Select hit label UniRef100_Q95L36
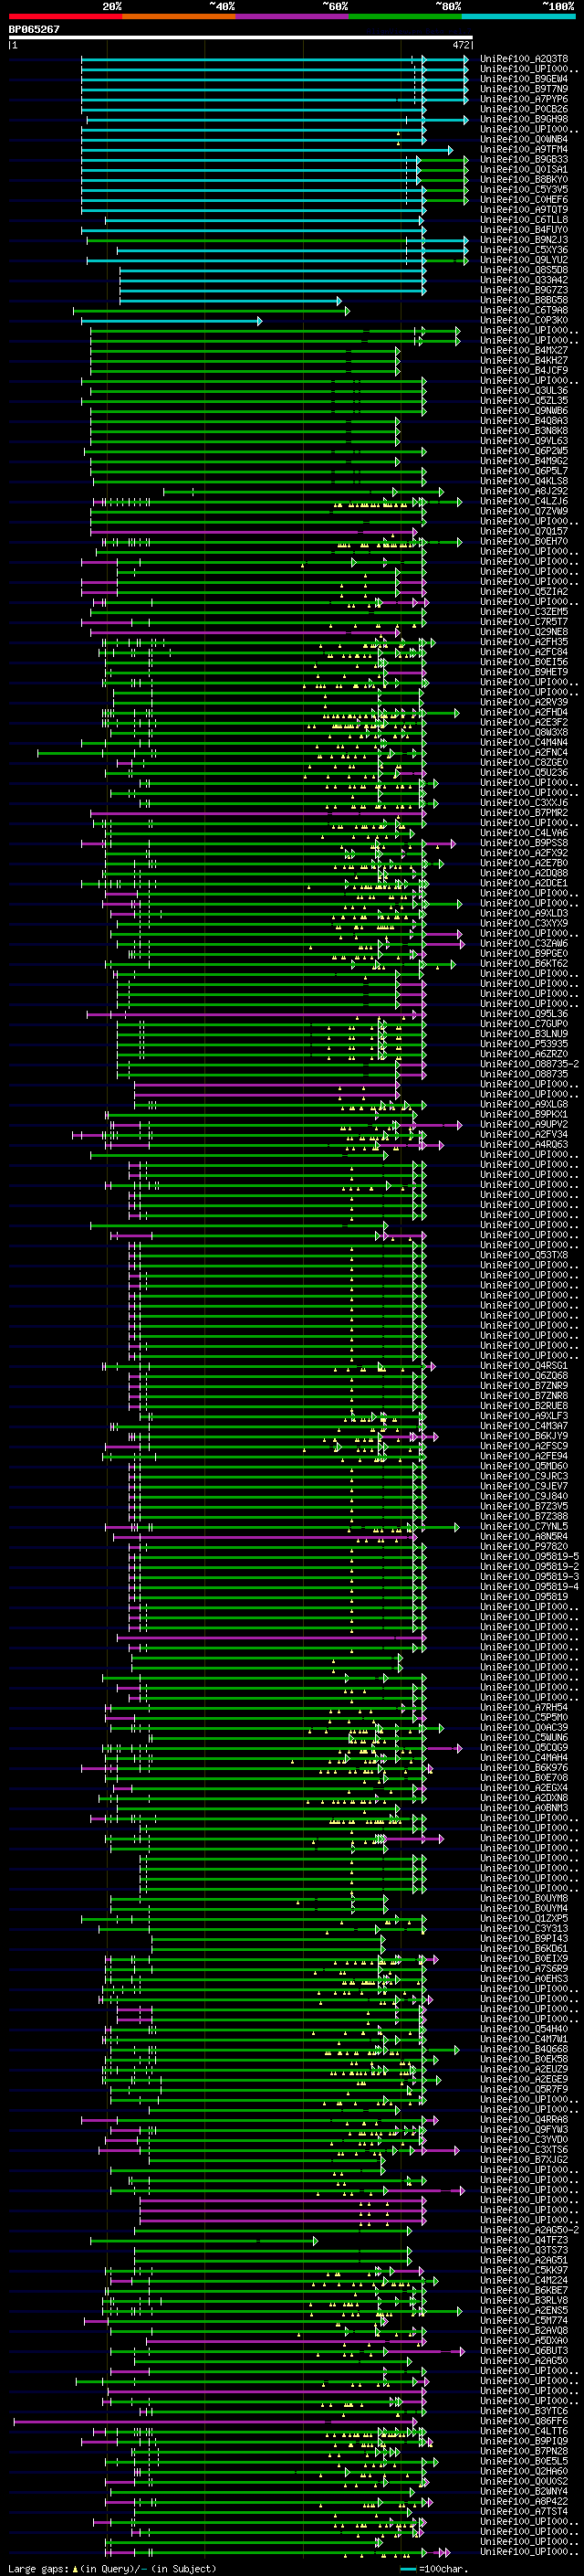Viewport: 584px width, 2576px height. pos(524,1014)
